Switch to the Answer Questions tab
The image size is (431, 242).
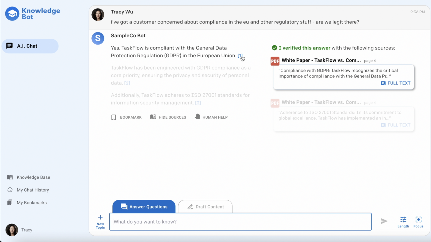click(x=144, y=206)
